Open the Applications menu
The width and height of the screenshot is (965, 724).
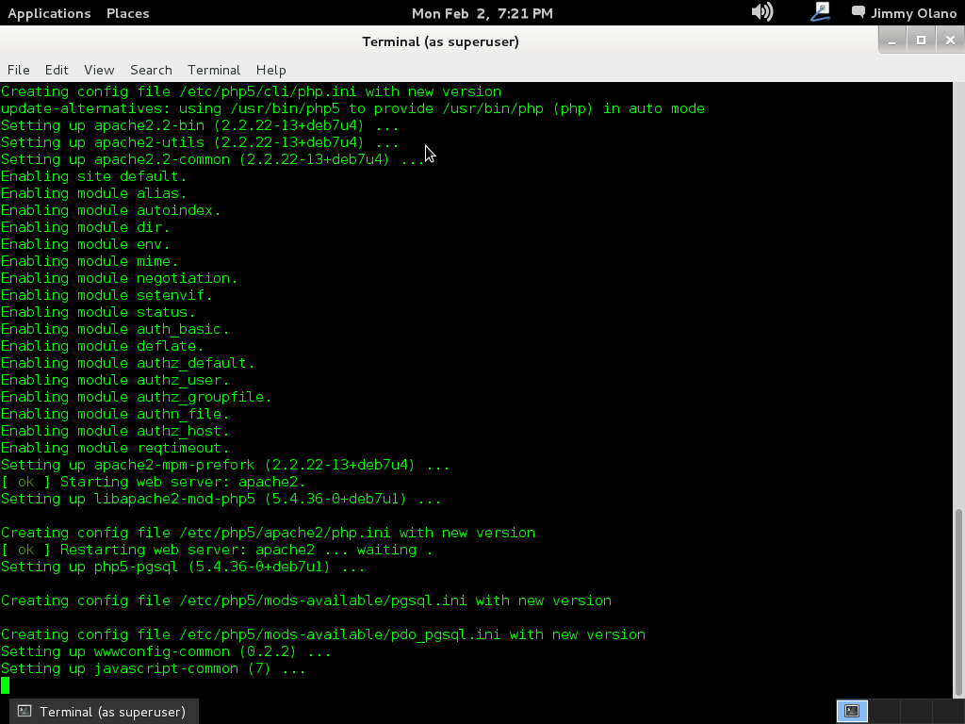click(49, 13)
